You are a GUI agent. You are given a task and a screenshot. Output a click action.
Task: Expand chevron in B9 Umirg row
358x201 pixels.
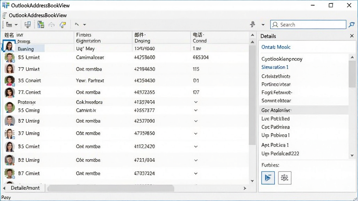pos(196,160)
